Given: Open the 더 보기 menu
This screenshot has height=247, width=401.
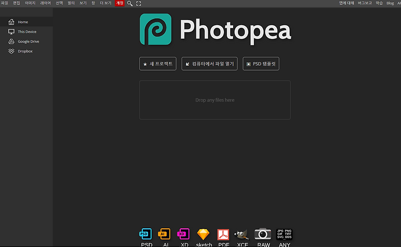Looking at the screenshot, I should click(105, 3).
